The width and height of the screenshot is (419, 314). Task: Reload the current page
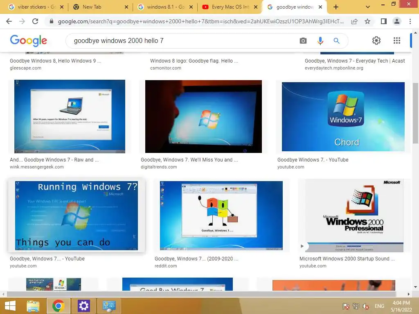point(35,21)
